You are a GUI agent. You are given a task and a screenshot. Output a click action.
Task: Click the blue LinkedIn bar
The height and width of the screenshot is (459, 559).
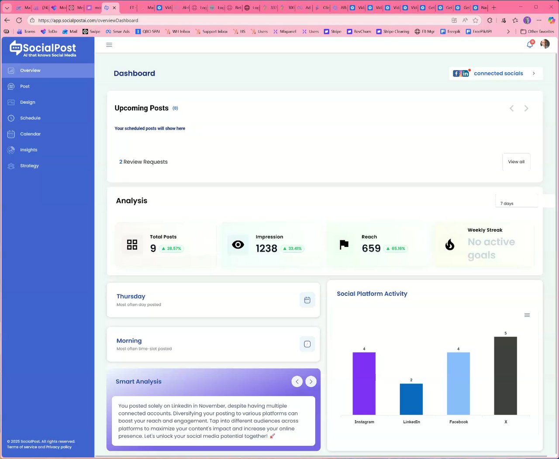(x=411, y=399)
